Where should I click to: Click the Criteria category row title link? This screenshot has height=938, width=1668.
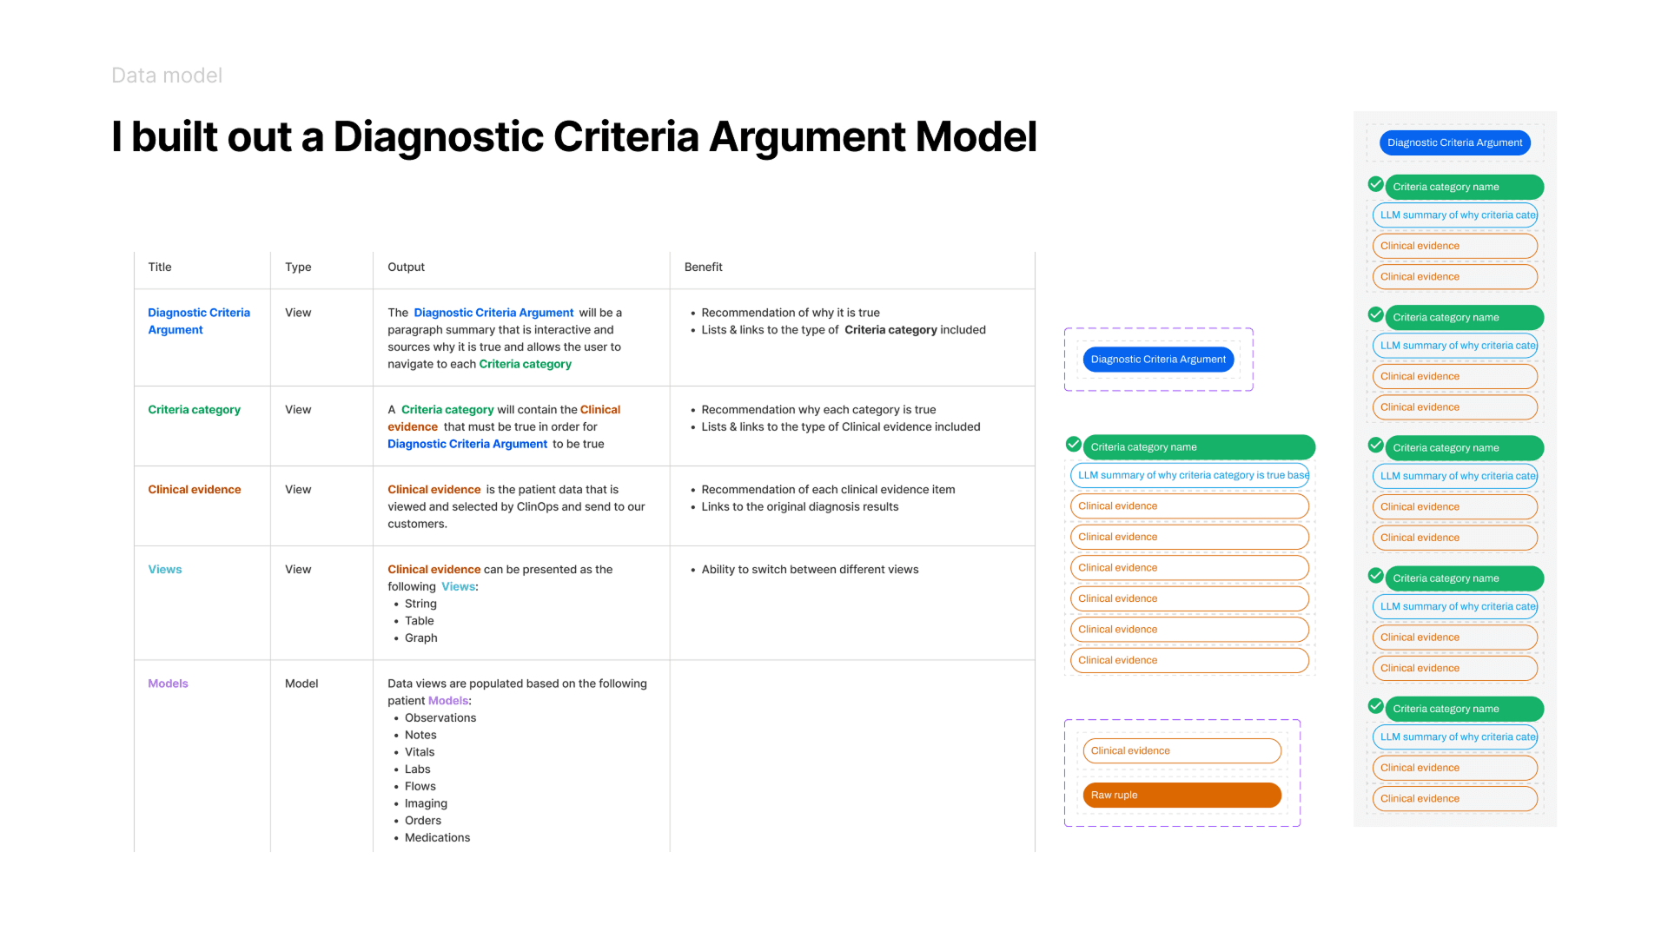[194, 409]
